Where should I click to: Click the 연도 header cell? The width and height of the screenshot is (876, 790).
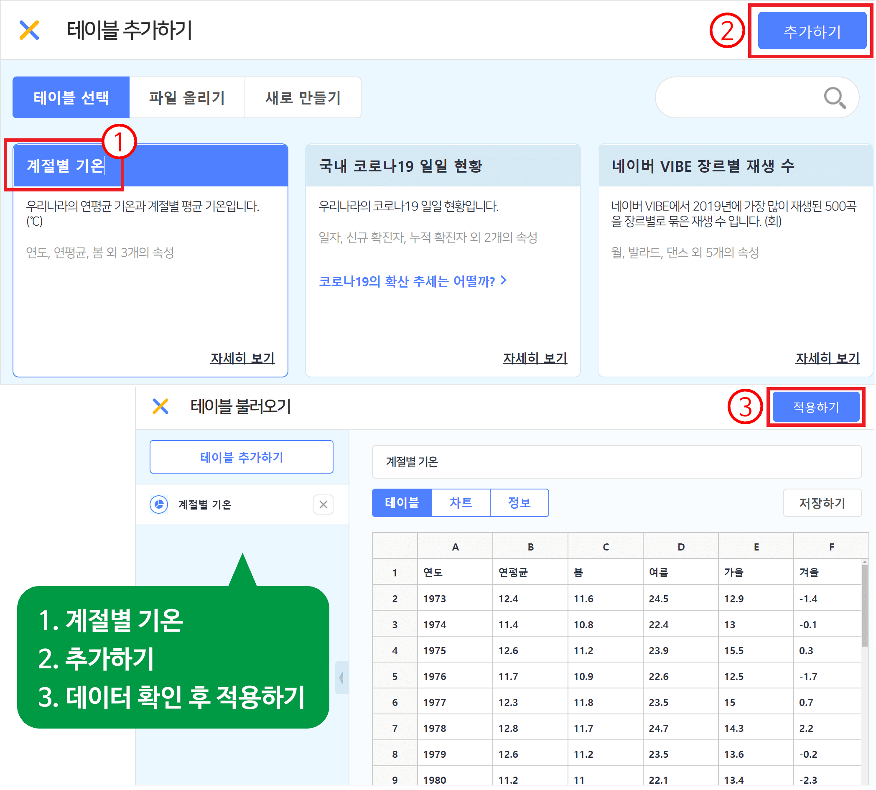click(x=456, y=573)
